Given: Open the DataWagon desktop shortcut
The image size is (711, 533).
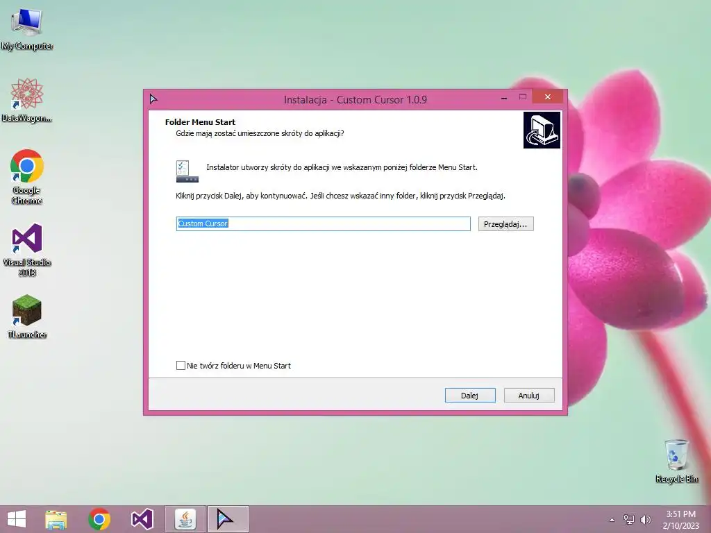Looking at the screenshot, I should tap(27, 101).
